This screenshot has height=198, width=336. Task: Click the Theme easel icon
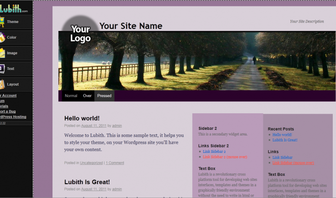[x=2, y=22]
